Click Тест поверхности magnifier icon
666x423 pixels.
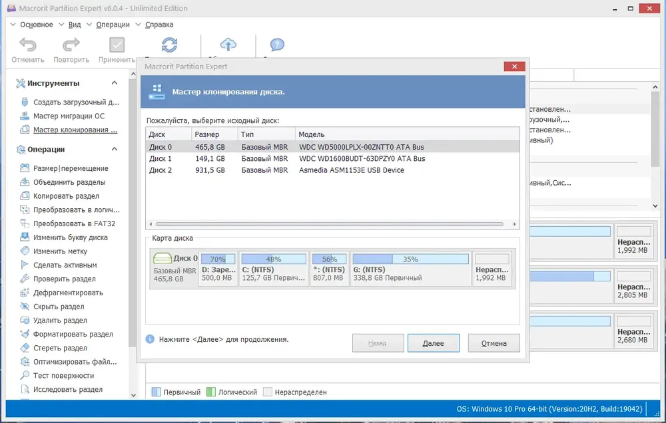coord(25,375)
